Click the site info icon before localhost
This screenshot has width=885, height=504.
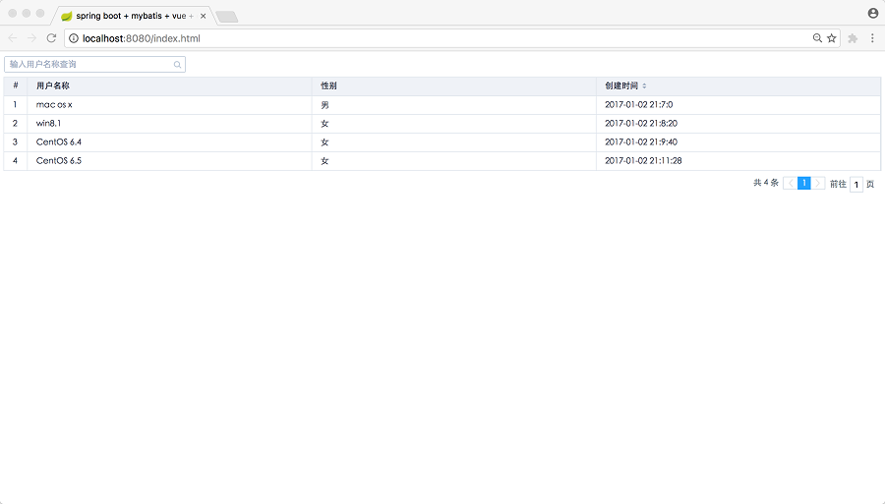[x=73, y=38]
